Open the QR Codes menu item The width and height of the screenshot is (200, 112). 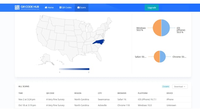click(x=66, y=7)
